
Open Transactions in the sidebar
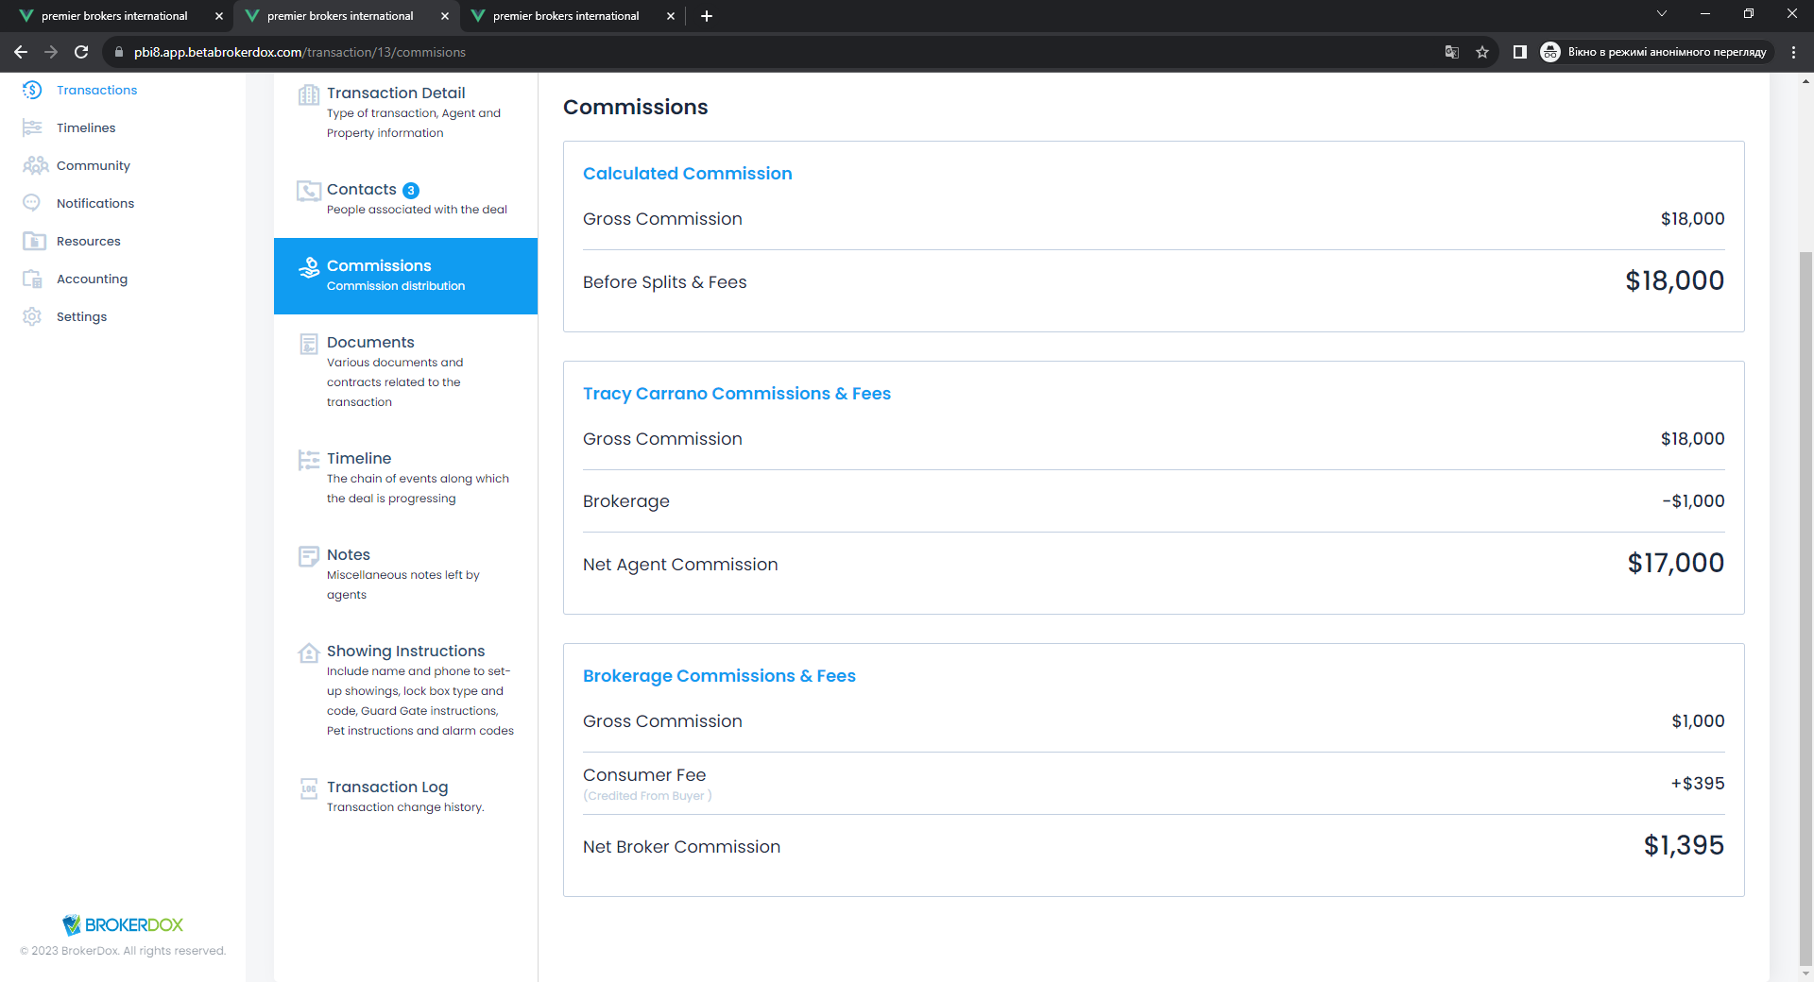pyautogui.click(x=96, y=90)
